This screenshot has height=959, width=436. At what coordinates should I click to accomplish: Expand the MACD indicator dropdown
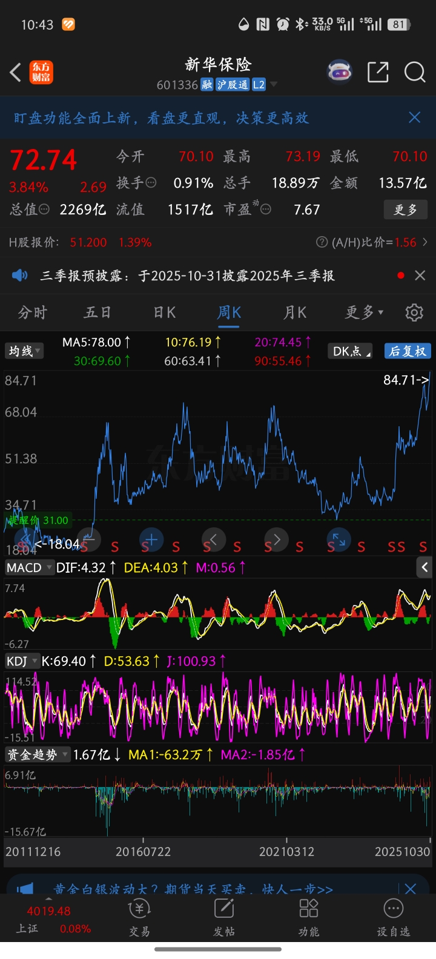coord(28,567)
